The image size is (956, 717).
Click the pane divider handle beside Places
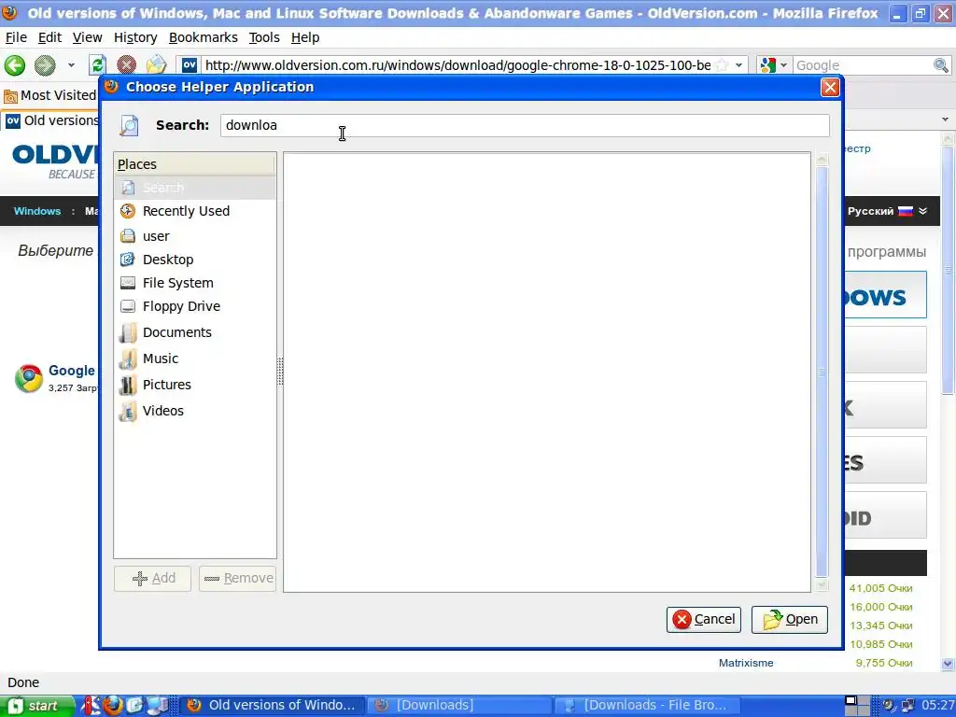[280, 372]
